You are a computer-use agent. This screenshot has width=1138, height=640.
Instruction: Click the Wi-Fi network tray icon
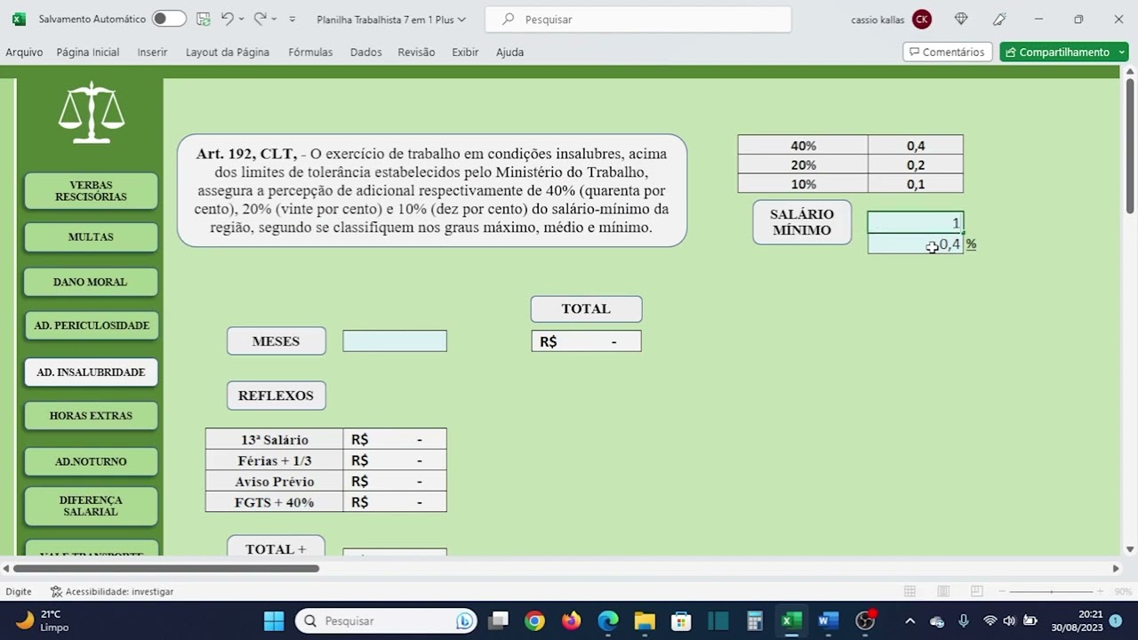[x=990, y=620]
